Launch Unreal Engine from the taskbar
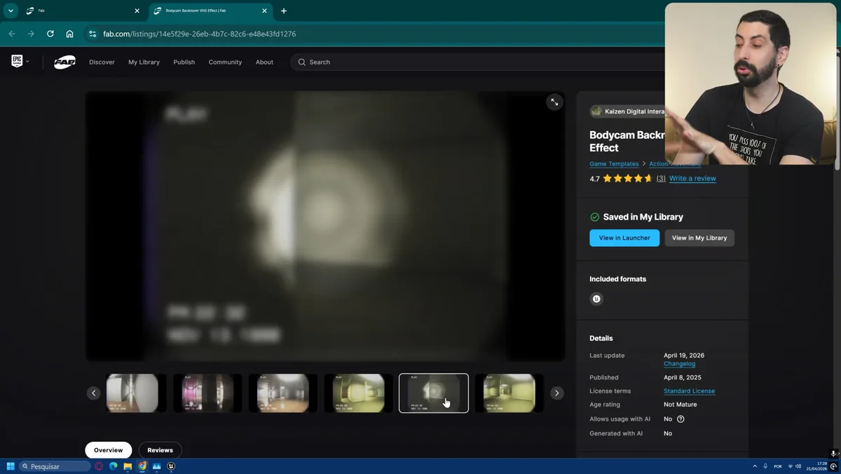Screen dimensions: 841x474 (x=170, y=466)
